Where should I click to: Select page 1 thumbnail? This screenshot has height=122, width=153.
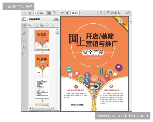pos(42,40)
